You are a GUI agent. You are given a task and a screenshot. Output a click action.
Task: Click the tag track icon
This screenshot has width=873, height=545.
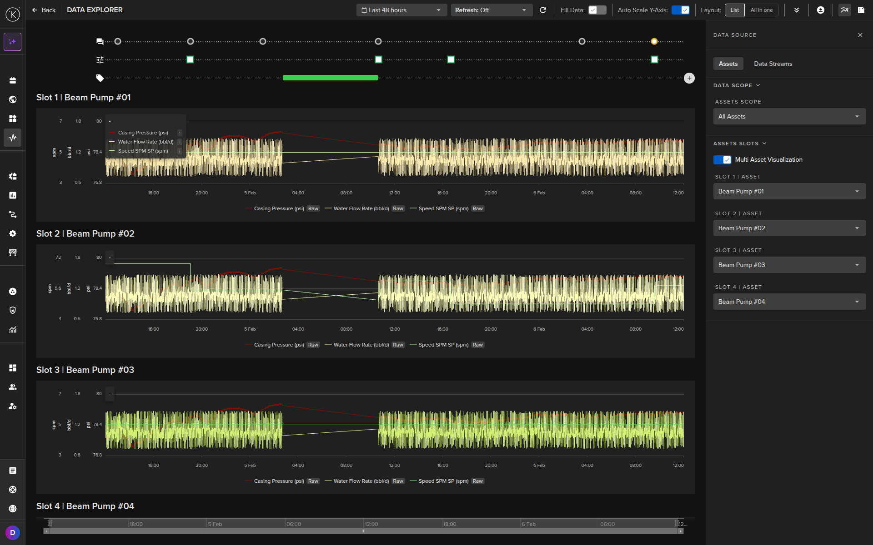tap(100, 78)
